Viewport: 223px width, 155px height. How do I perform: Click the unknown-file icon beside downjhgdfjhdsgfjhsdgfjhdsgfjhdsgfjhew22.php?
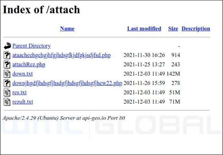click(7, 83)
